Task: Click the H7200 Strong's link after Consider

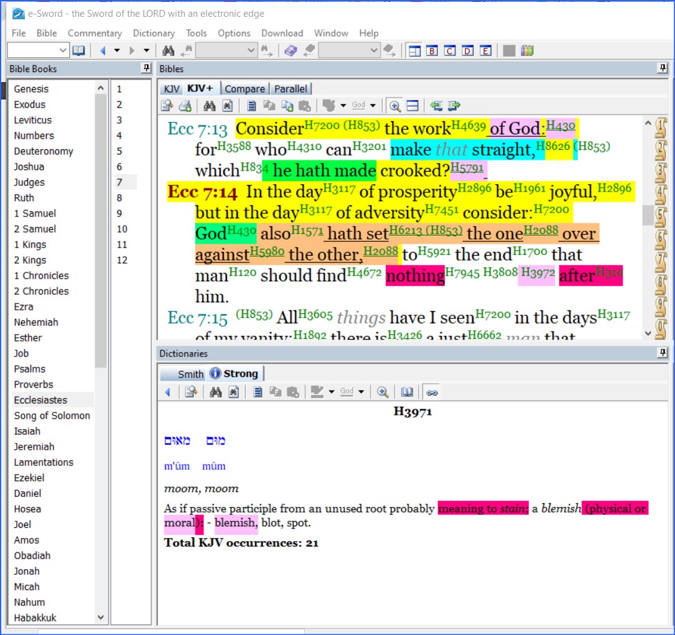Action: coord(321,126)
